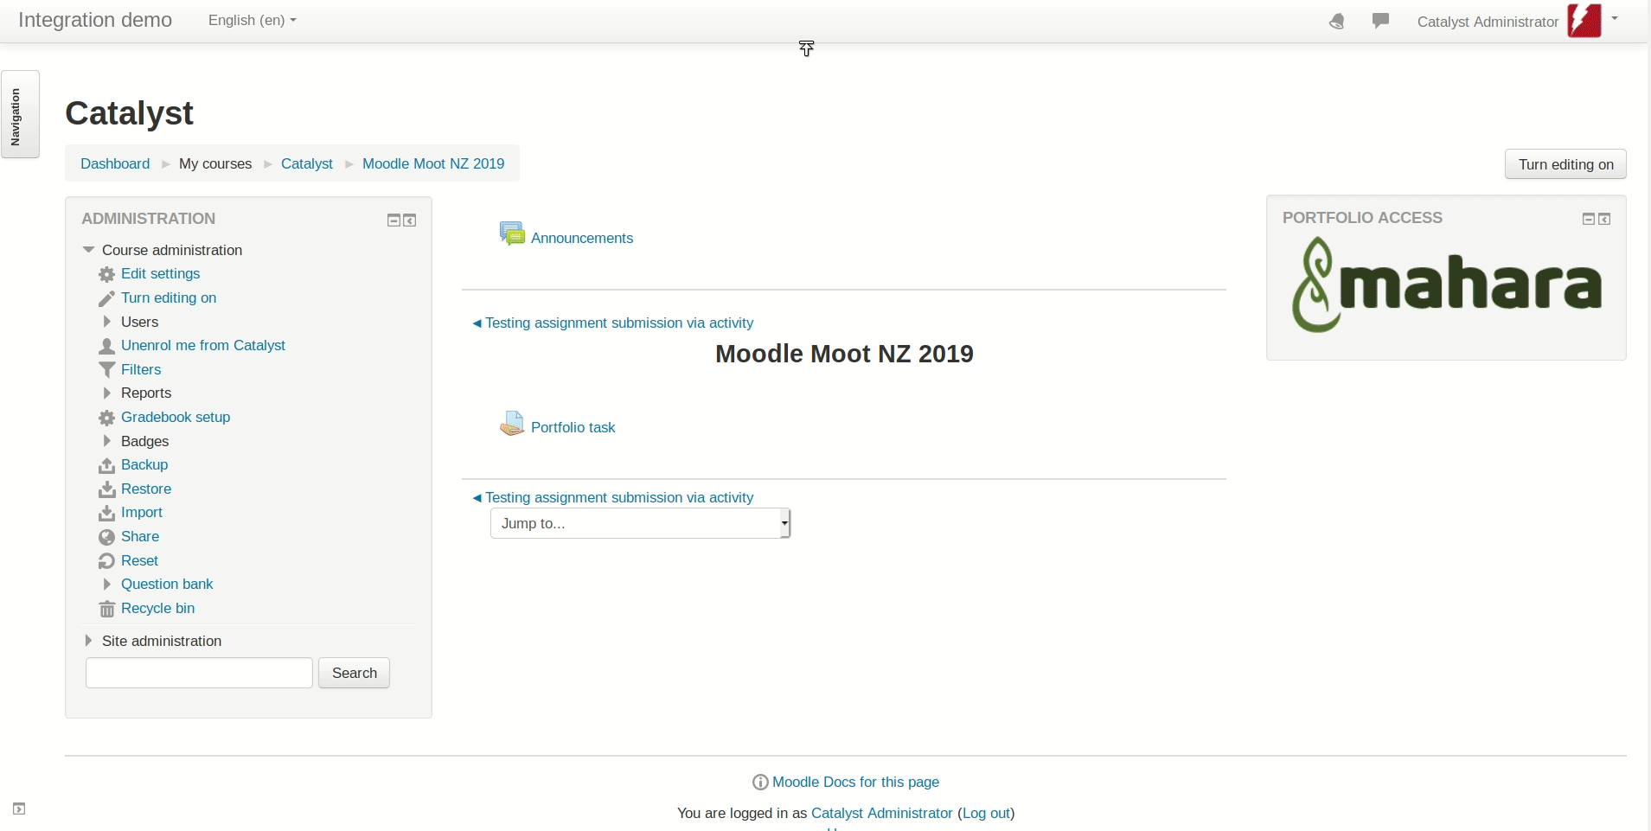Open the Import link
Image resolution: width=1651 pixels, height=831 pixels.
click(x=142, y=512)
